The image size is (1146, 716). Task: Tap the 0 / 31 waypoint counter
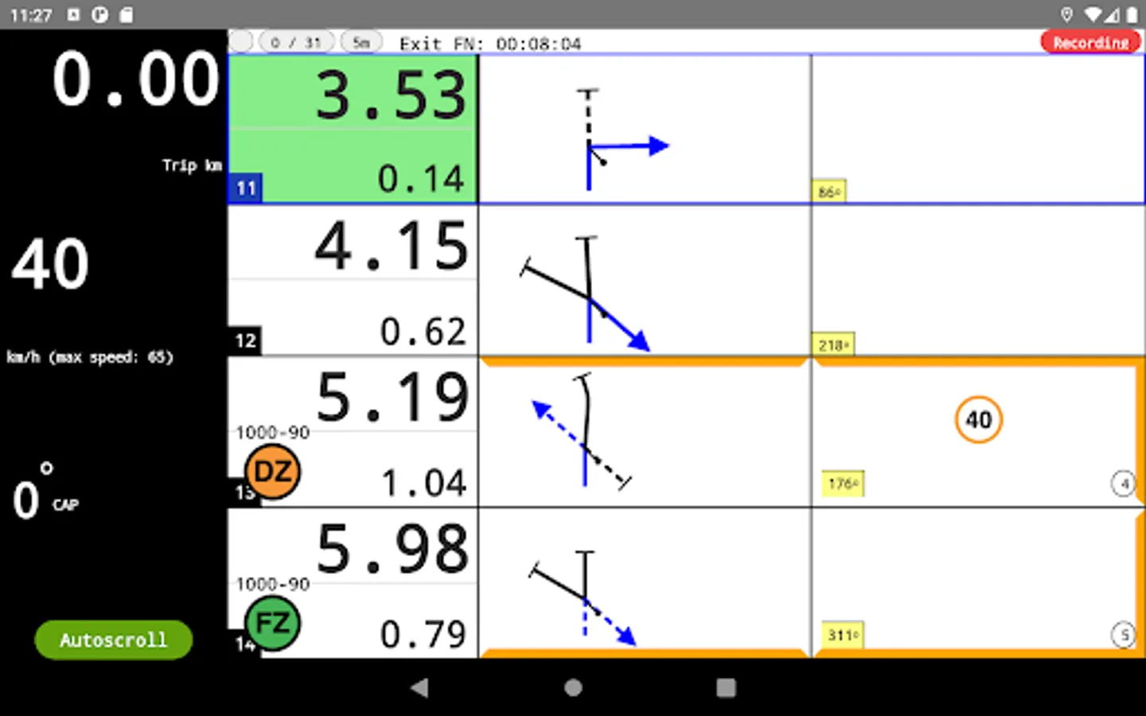pyautogui.click(x=296, y=42)
